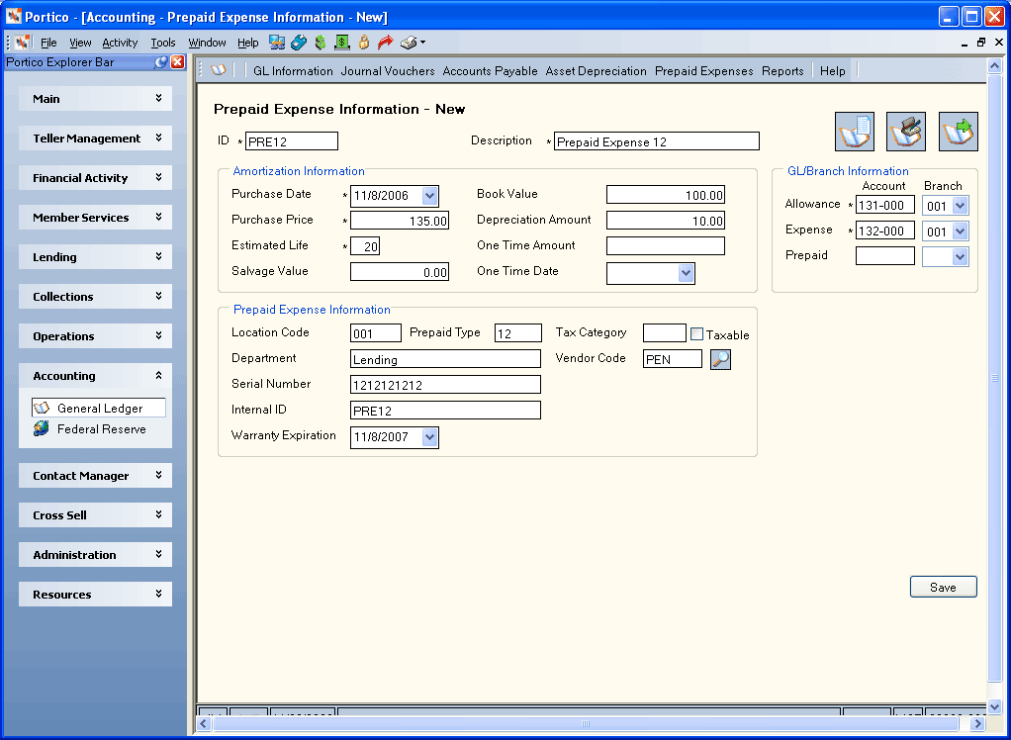This screenshot has width=1011, height=740.
Task: Open the Prepaid Expenses menu
Action: (x=704, y=71)
